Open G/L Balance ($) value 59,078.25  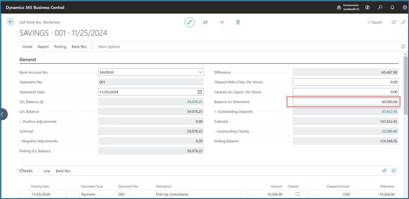[195, 102]
